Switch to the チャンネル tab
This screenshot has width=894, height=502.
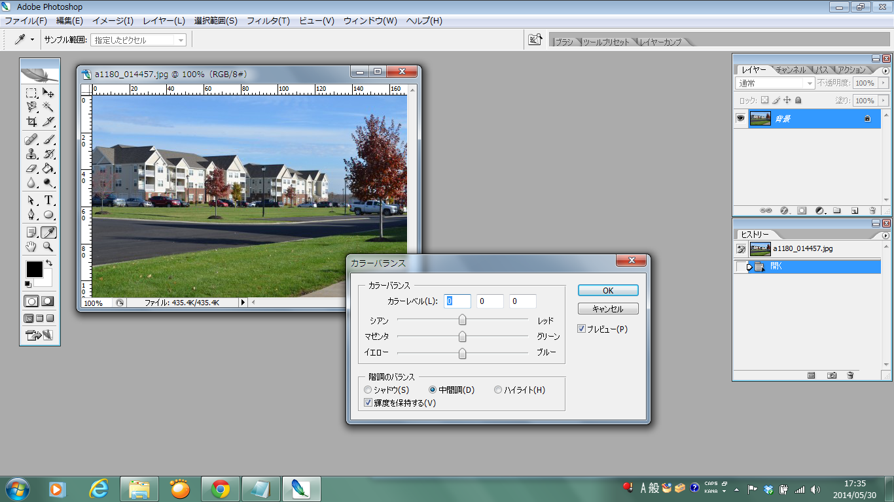pyautogui.click(x=791, y=69)
